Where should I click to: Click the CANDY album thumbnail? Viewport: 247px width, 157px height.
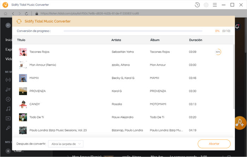[x=23, y=104]
